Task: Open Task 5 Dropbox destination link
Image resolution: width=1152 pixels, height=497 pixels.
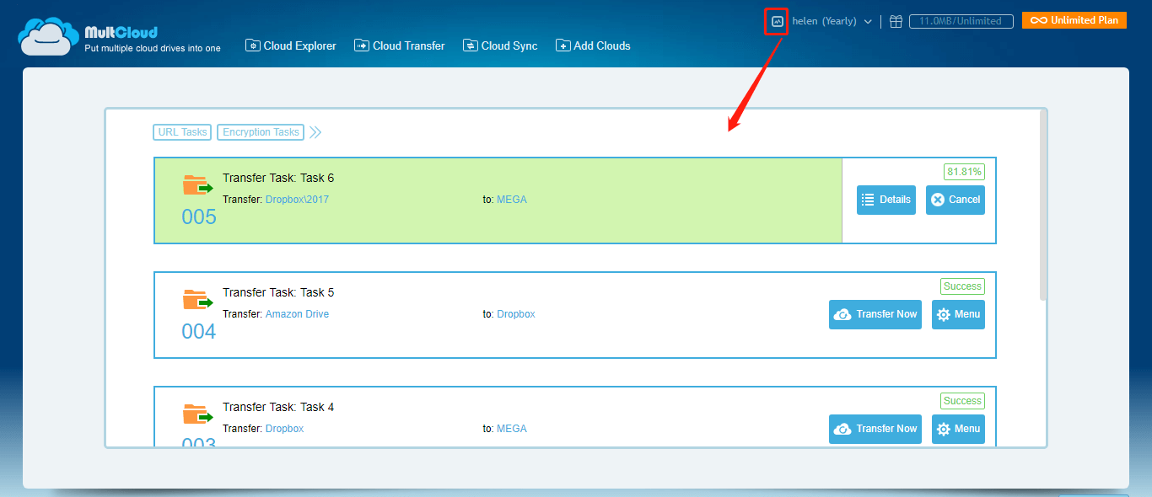Action: pos(516,314)
